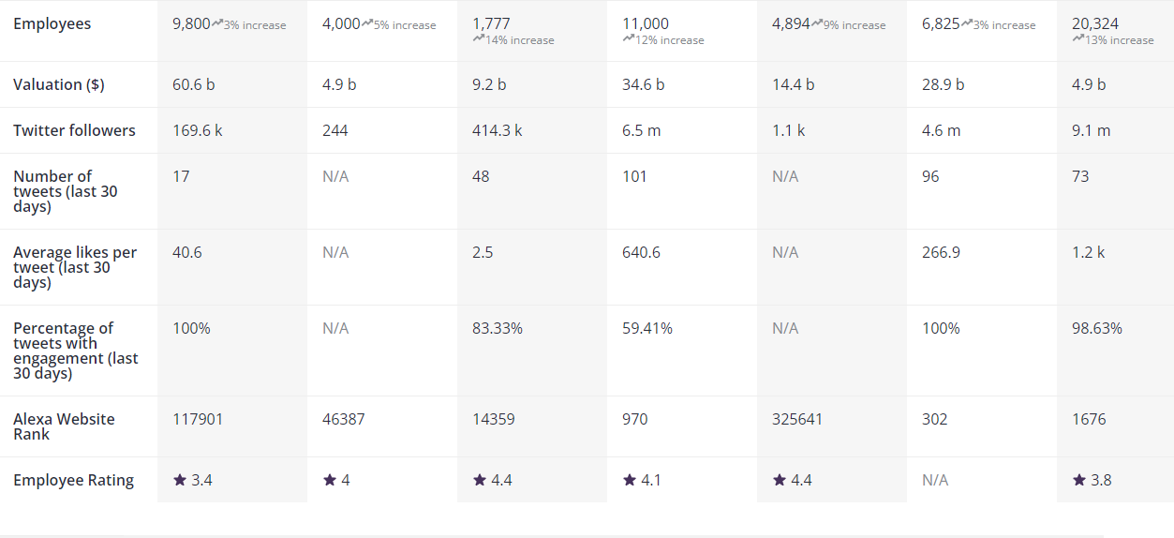Click the trend icon next to 5% increase
This screenshot has height=538, width=1174.
coord(367,23)
